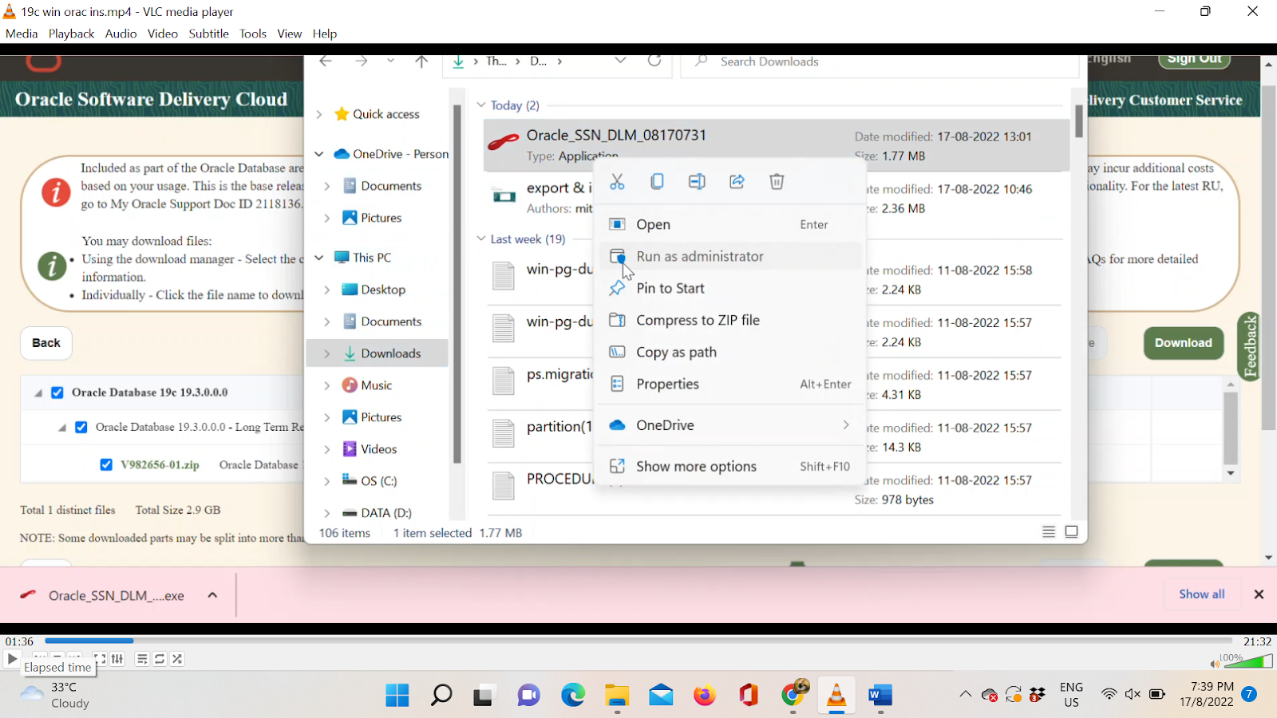
Task: Toggle the VLC fullscreen button
Action: coord(100,659)
